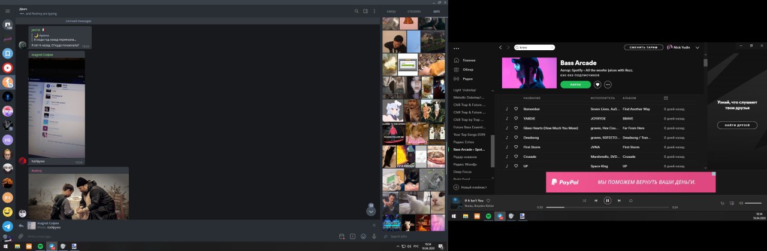The height and width of the screenshot is (251, 767).
Task: Click the PayPal advertisement banner
Action: (x=630, y=182)
